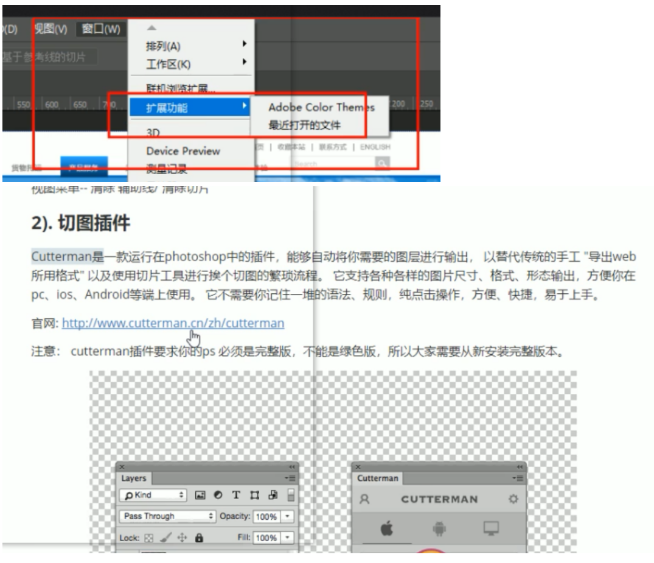This screenshot has width=654, height=563.
Task: Open the Fill slider dropdown arrow
Action: 287,537
